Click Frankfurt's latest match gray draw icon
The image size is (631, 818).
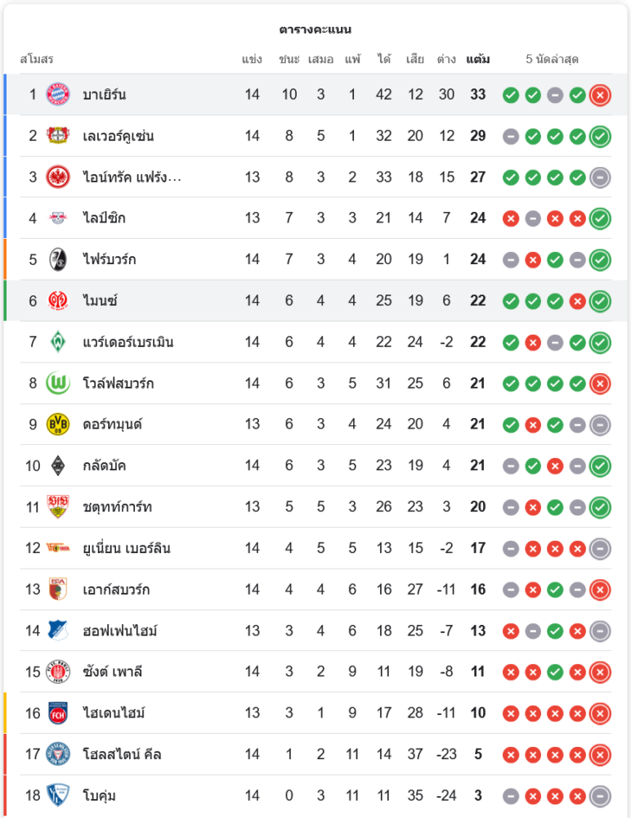(x=600, y=177)
